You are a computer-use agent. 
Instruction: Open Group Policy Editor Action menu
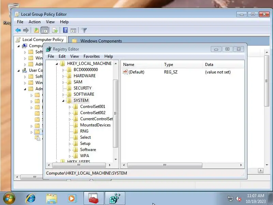(35, 22)
